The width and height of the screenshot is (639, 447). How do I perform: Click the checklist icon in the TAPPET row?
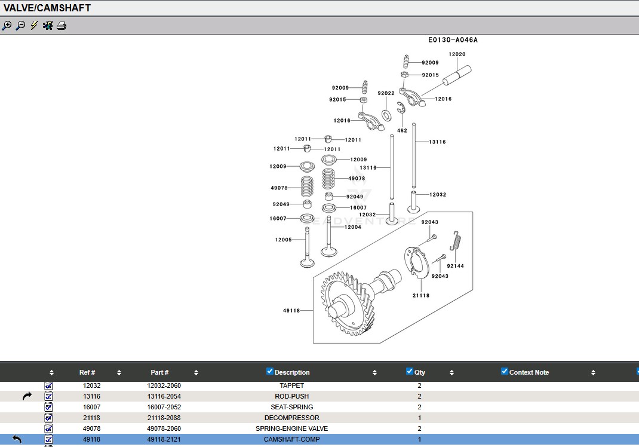pyautogui.click(x=49, y=385)
